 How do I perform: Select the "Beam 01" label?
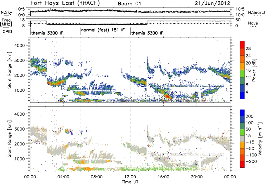click(x=129, y=4)
